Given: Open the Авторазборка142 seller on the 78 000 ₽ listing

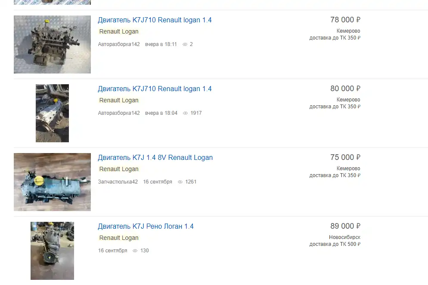Looking at the screenshot, I should (x=119, y=44).
